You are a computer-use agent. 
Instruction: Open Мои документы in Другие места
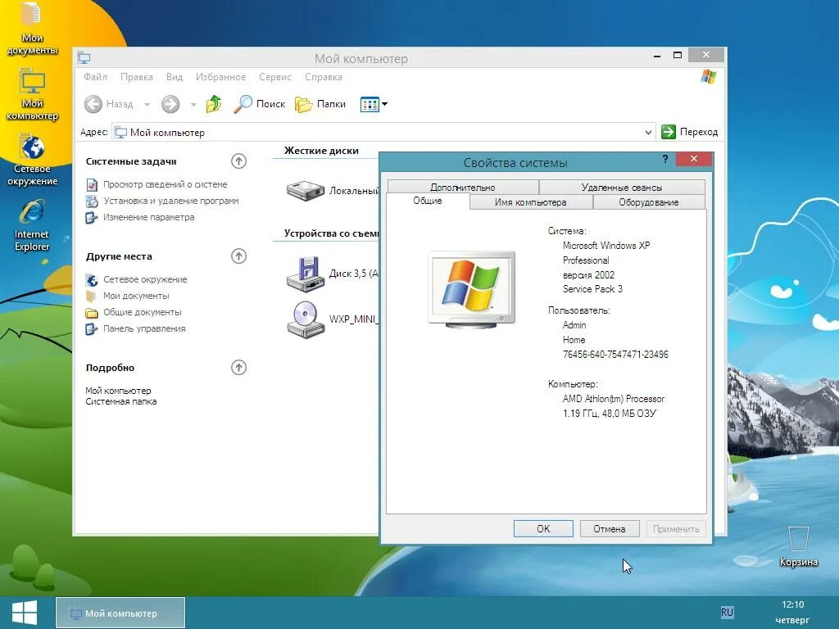[136, 296]
